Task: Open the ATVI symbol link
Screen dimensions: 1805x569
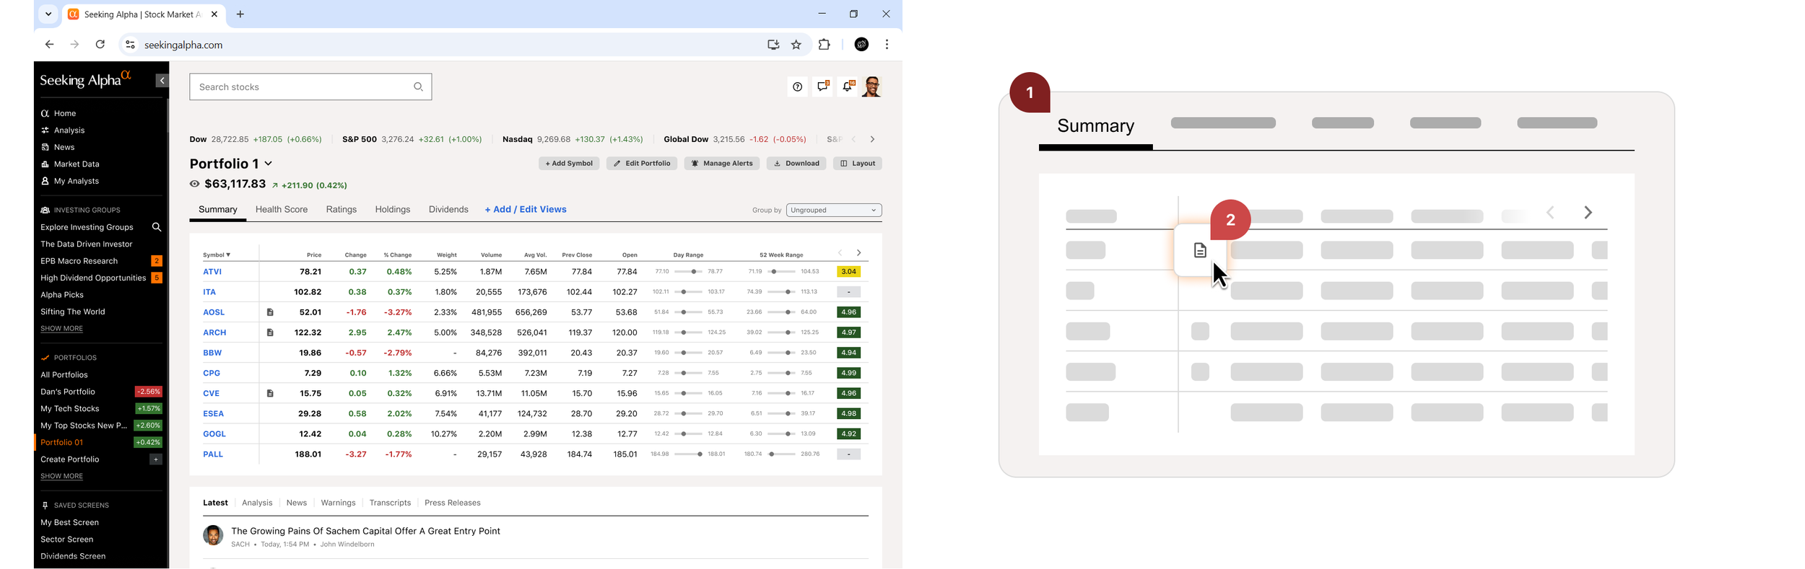Action: pos(212,272)
